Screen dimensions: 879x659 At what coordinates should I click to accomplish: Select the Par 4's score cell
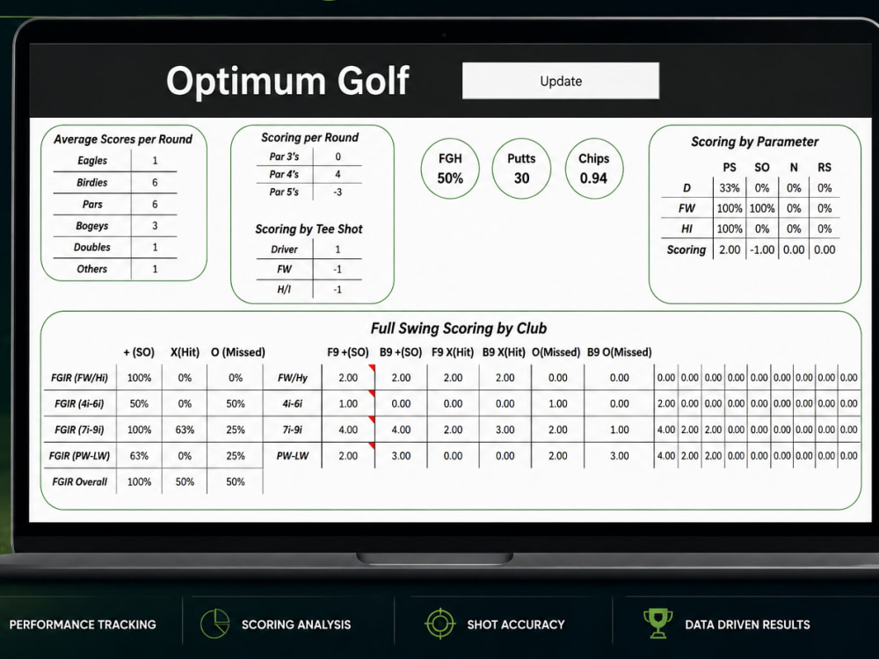(x=338, y=174)
